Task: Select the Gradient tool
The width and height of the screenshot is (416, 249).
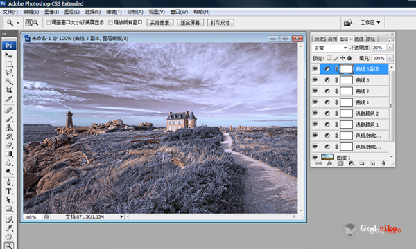Action: click(x=8, y=154)
